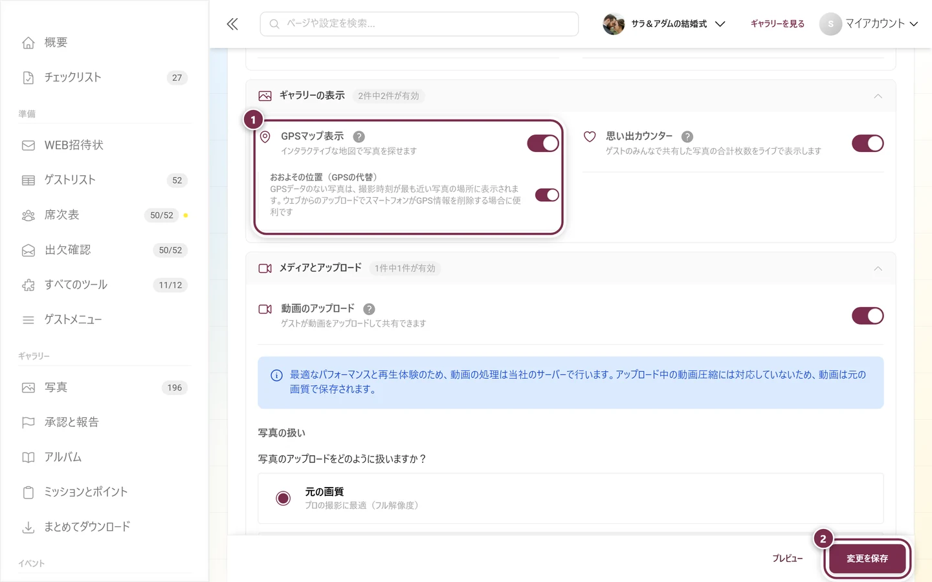The image size is (932, 582).
Task: Click the ページや設定を検索 search field
Action: 419,24
